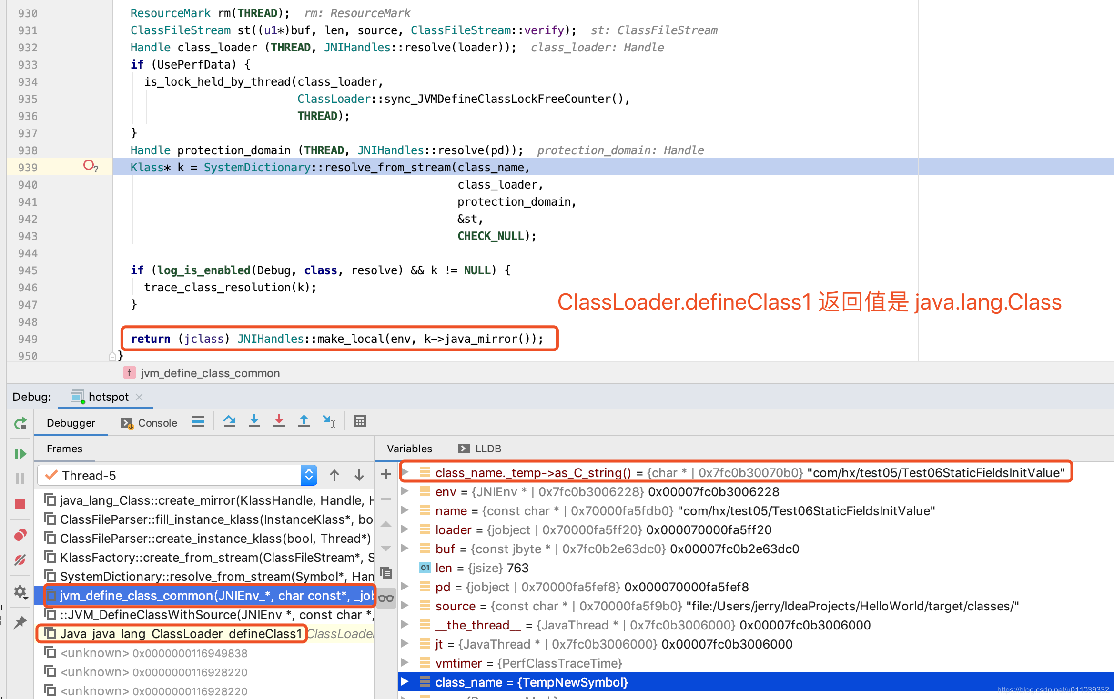The height and width of the screenshot is (699, 1114).
Task: Click the Step Into arrow icon
Action: 254,421
